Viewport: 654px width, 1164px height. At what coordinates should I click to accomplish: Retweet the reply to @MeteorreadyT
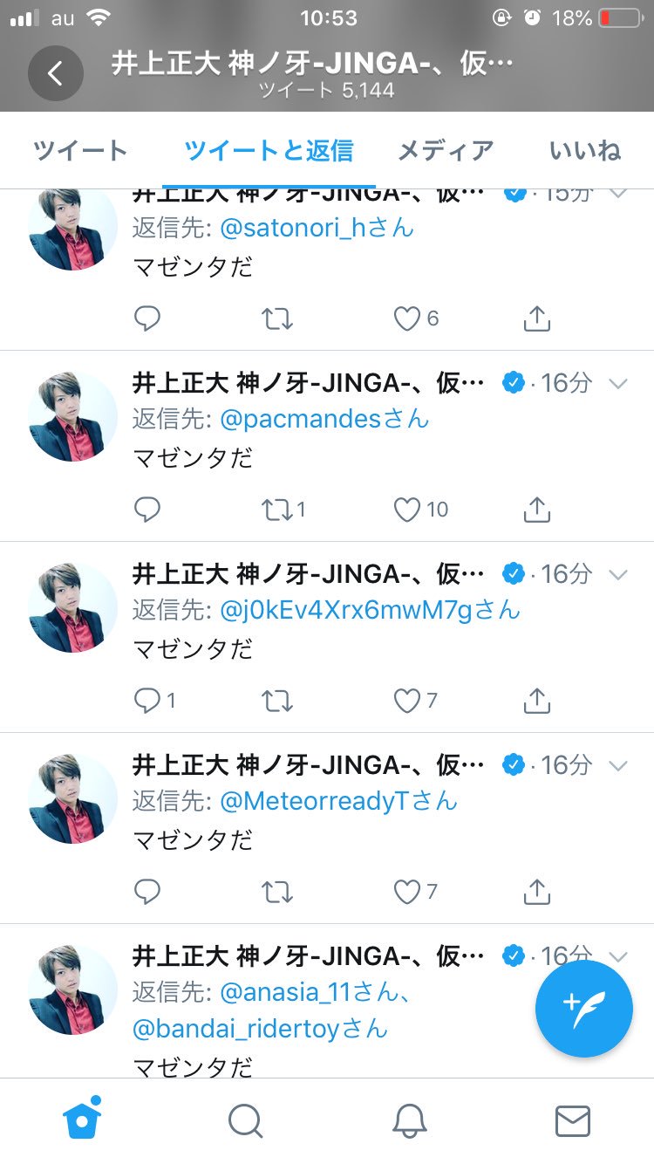[x=277, y=892]
